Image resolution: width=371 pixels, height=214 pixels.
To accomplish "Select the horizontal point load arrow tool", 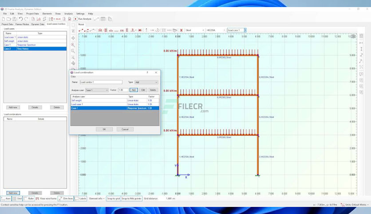I will click(152, 30).
